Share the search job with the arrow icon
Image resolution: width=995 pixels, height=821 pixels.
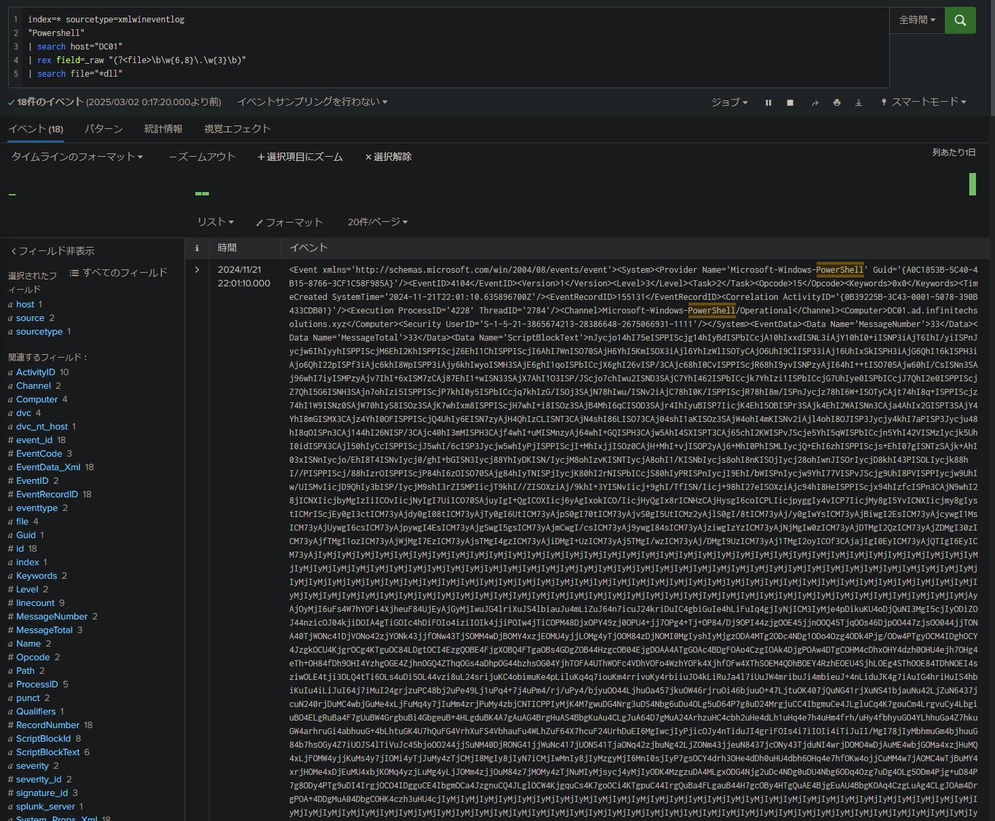[x=815, y=102]
